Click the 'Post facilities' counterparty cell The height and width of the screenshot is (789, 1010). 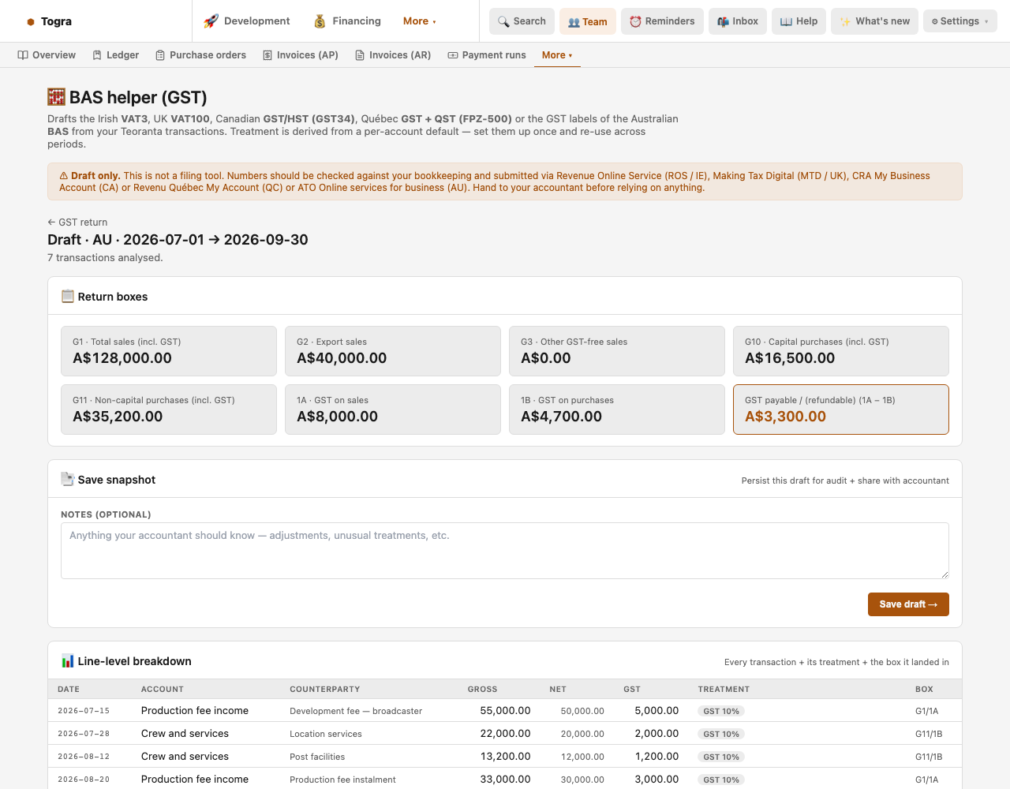[317, 757]
